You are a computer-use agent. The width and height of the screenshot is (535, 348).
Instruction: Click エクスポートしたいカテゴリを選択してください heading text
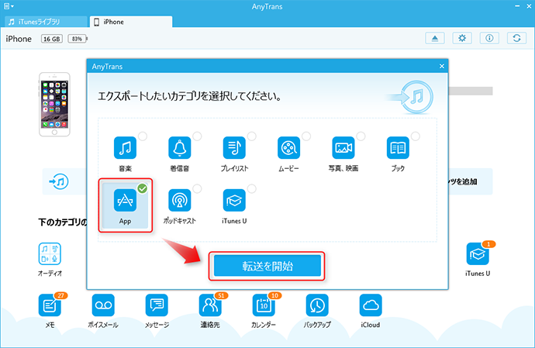click(x=189, y=96)
